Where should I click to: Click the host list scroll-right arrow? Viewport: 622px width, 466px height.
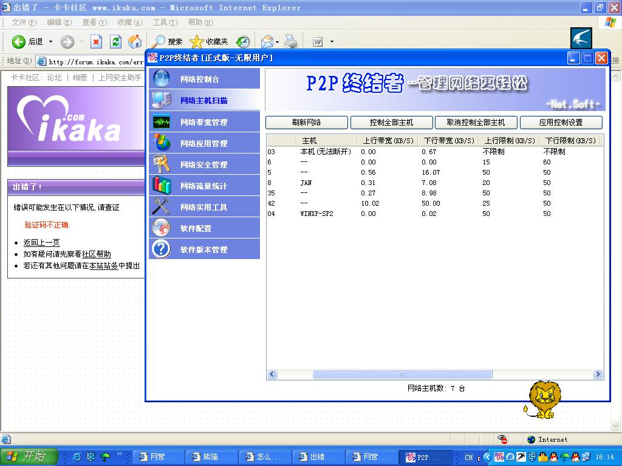tap(598, 374)
